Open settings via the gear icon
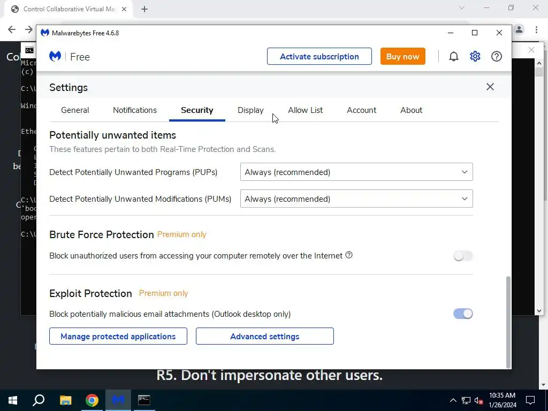This screenshot has height=411, width=548. pos(475,56)
